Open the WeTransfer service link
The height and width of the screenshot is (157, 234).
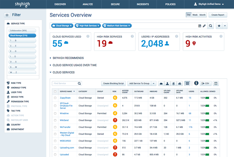pyautogui.click(x=66, y=127)
